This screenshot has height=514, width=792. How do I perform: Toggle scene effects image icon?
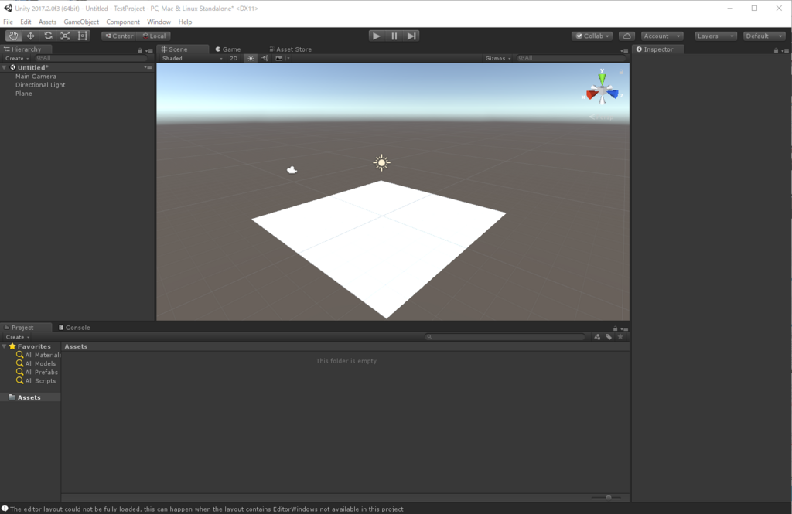278,58
